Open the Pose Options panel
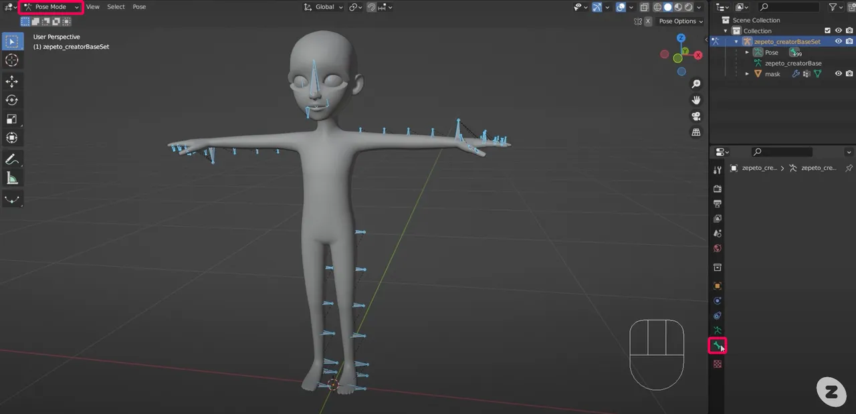Viewport: 856px width, 414px height. 679,21
